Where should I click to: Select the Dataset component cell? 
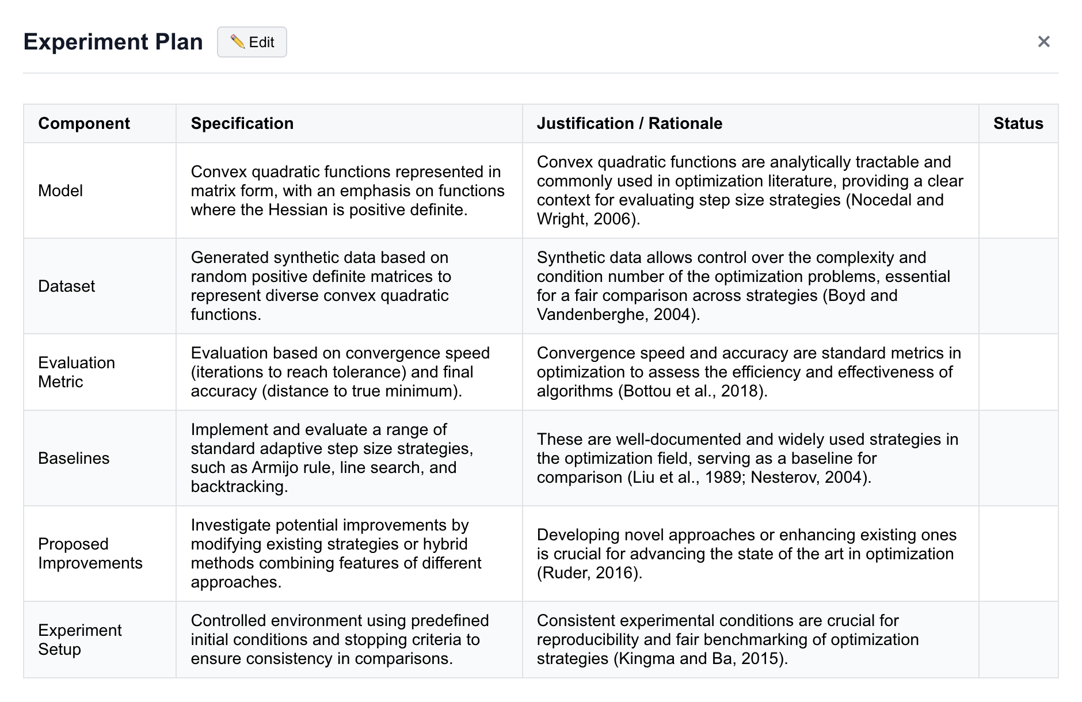[67, 286]
